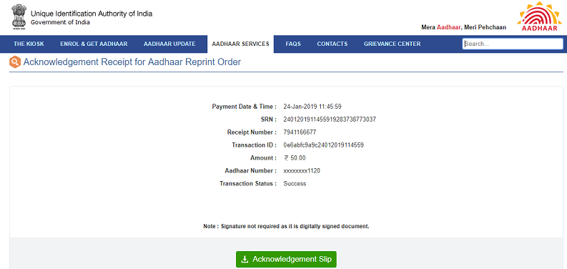Select the payment date 24-Jan-2019 11:45:59
This screenshot has width=567, height=269.
click(312, 107)
